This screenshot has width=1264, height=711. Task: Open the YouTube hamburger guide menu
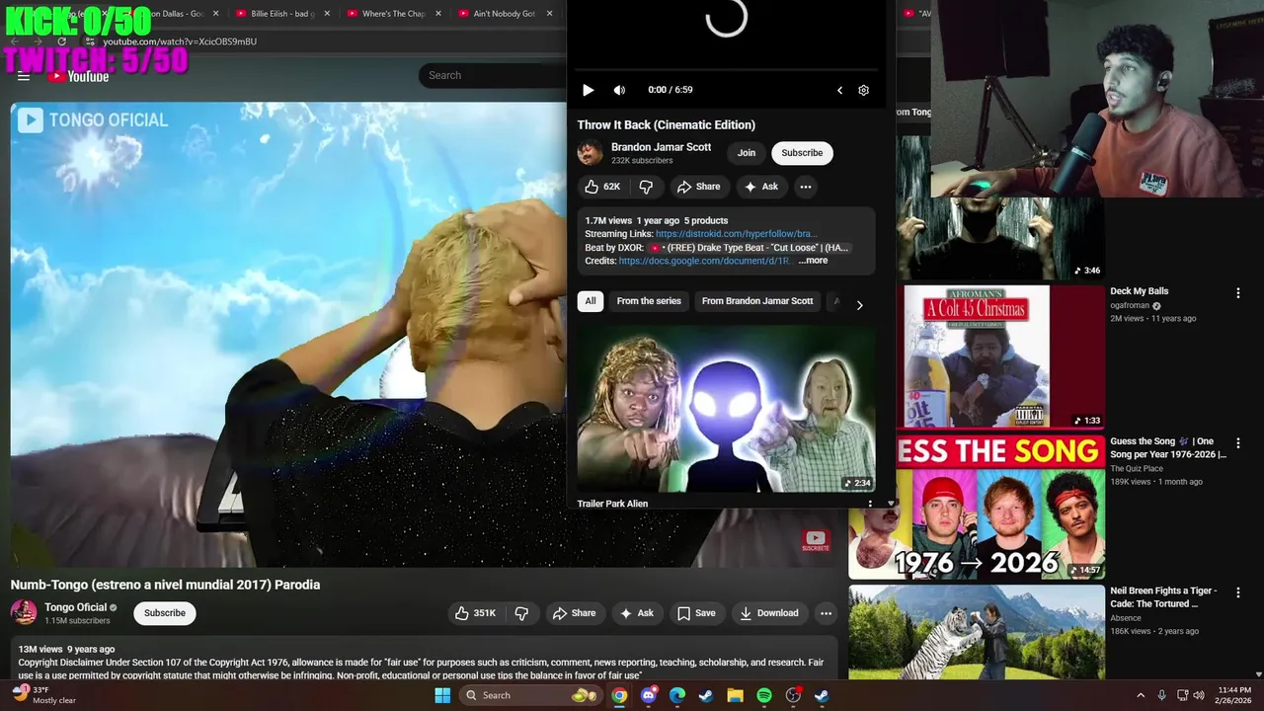point(24,76)
